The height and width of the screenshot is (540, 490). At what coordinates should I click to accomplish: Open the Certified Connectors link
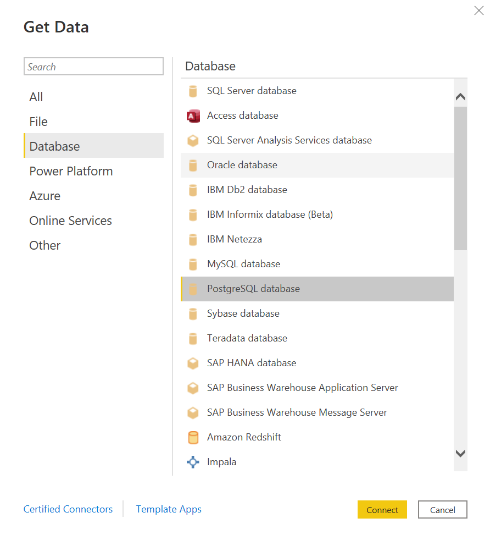[x=68, y=509]
